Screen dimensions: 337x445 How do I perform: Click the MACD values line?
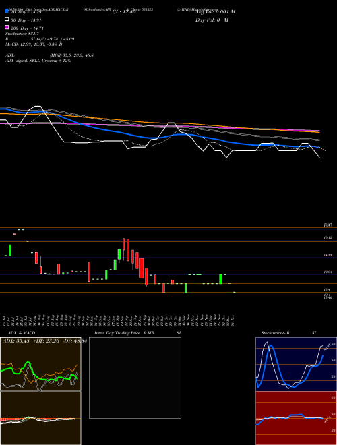pyautogui.click(x=34, y=44)
